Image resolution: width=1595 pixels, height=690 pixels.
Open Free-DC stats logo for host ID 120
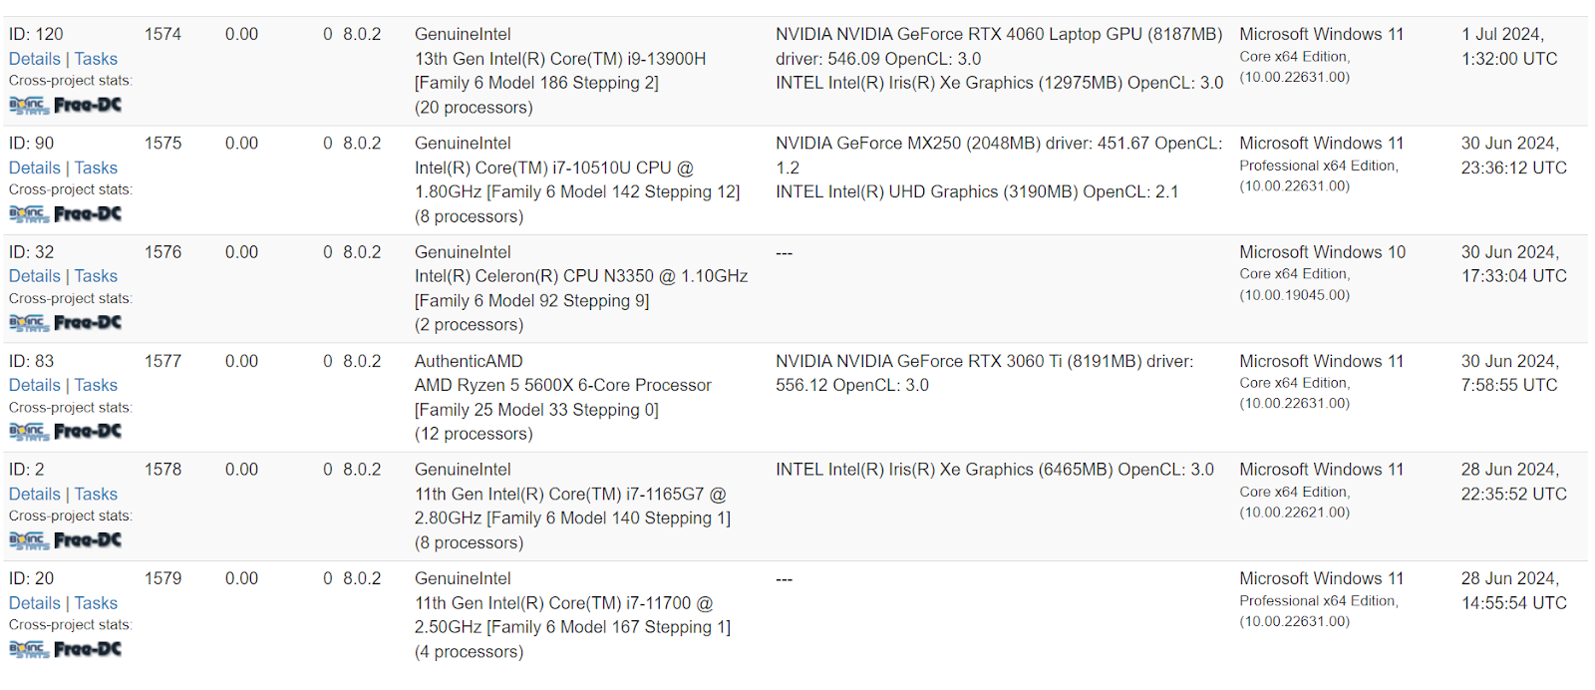88,105
